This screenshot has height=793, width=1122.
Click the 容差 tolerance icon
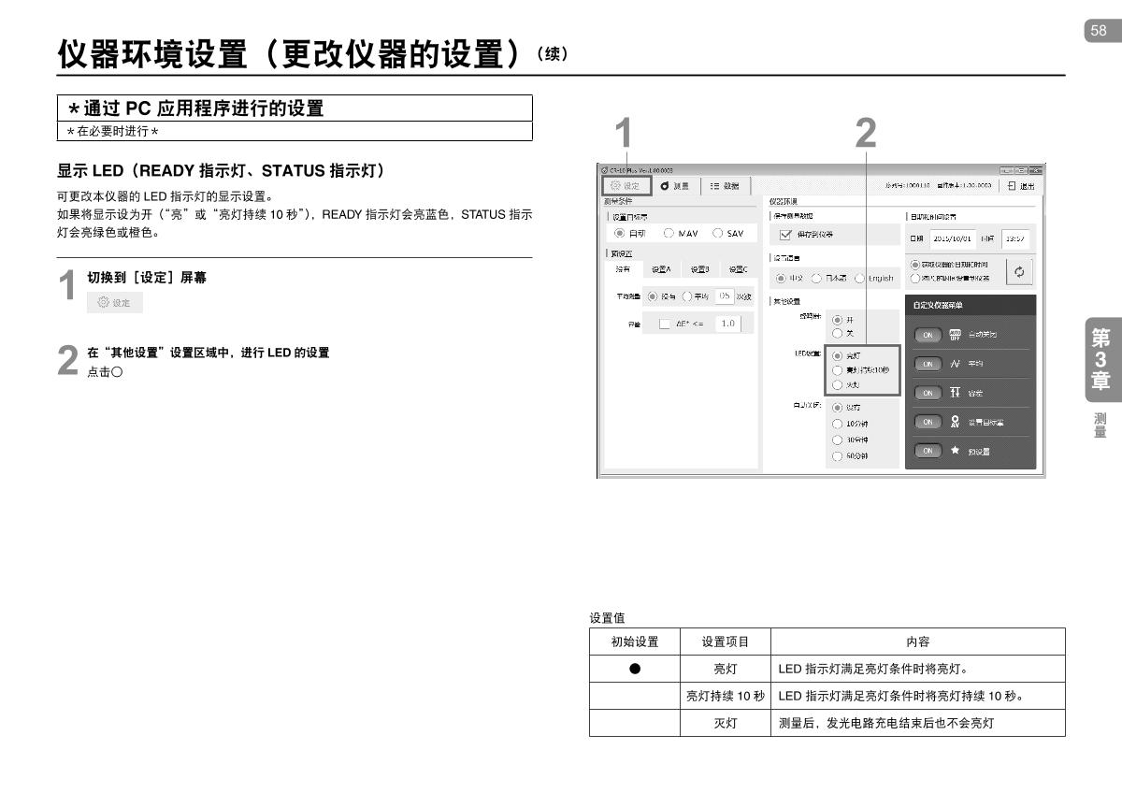pos(955,393)
